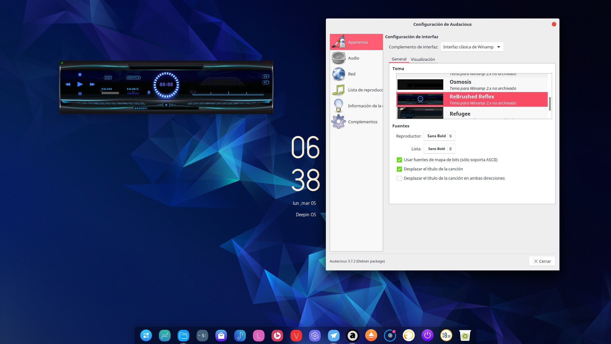
Task: Click the eject icon in the player
Action: (149, 92)
